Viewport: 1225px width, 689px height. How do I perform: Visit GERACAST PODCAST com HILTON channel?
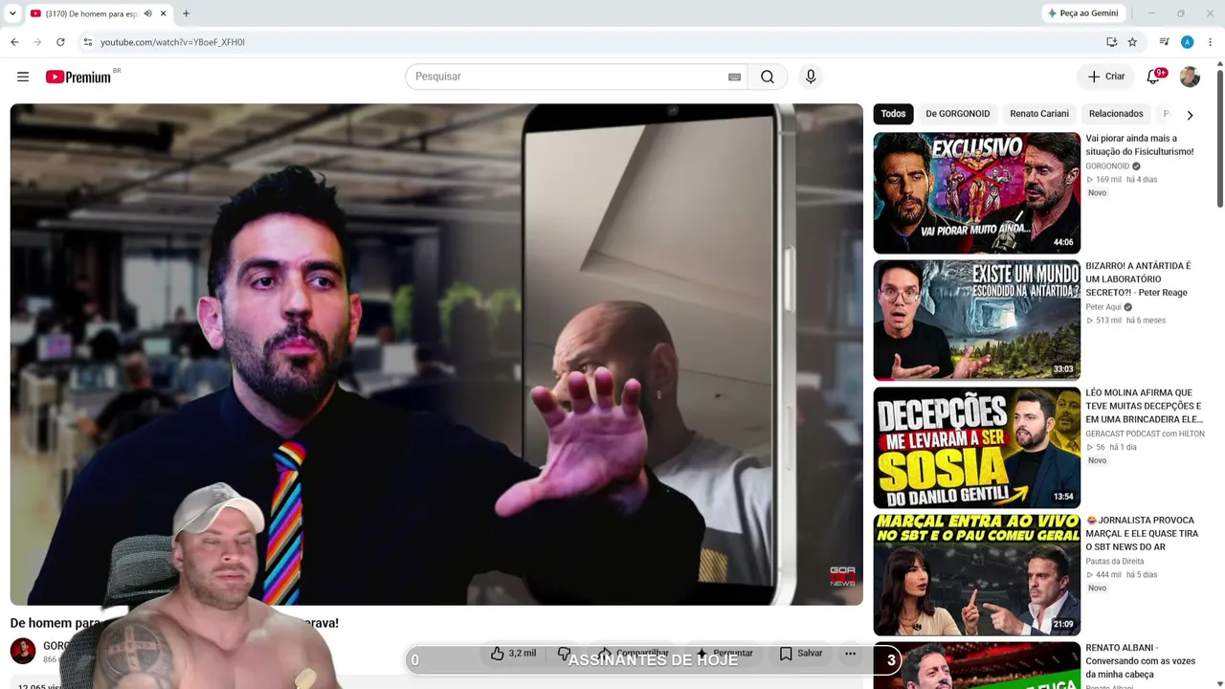[x=1145, y=433]
